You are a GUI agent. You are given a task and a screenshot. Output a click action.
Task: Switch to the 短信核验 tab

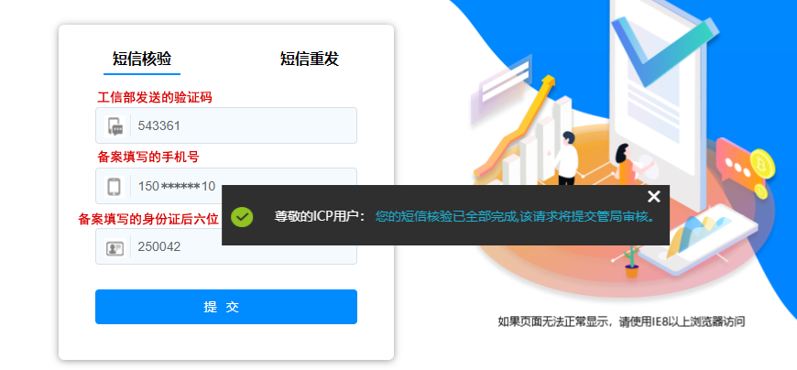tap(142, 59)
